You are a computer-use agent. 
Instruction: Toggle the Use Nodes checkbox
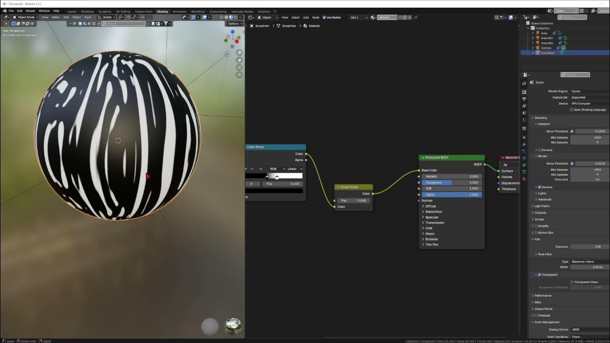[x=324, y=17]
